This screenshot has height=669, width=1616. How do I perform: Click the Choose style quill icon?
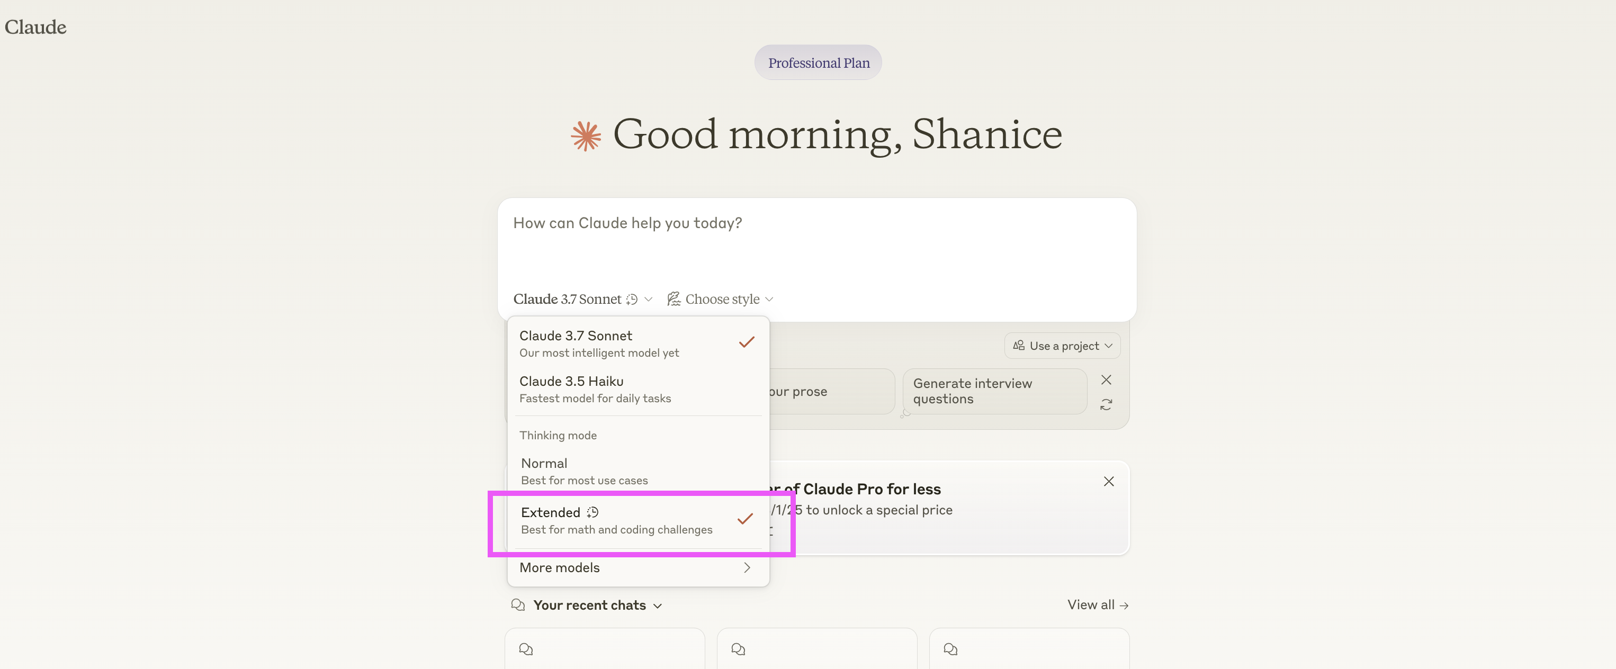(674, 299)
